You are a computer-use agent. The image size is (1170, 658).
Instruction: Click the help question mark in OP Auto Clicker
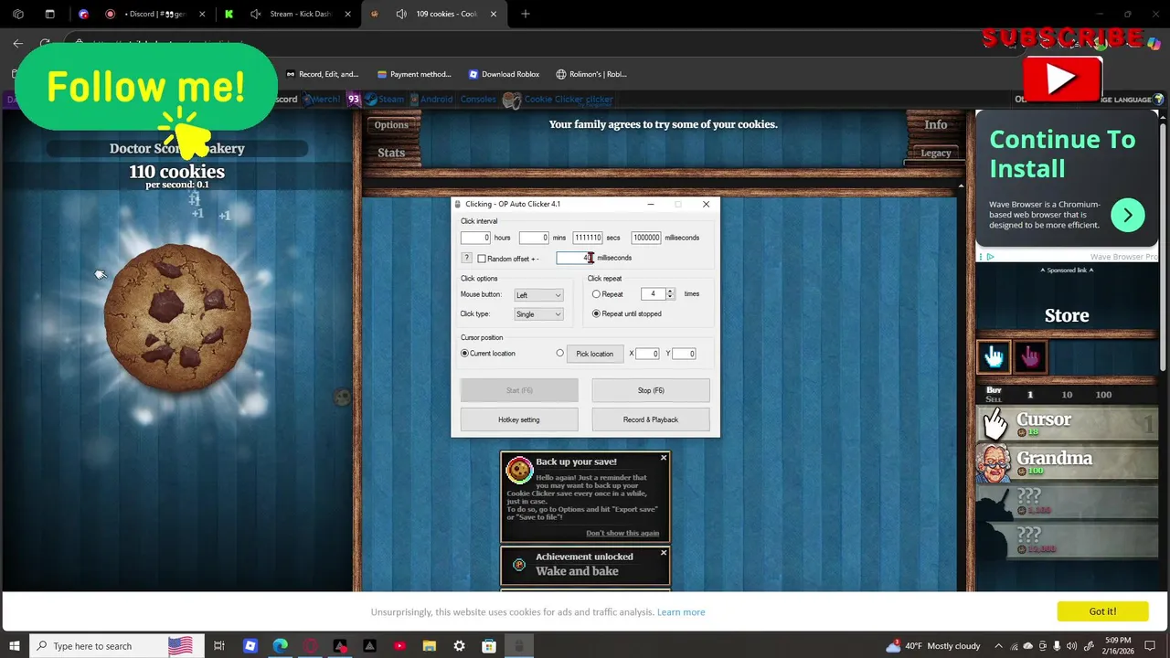(x=466, y=259)
